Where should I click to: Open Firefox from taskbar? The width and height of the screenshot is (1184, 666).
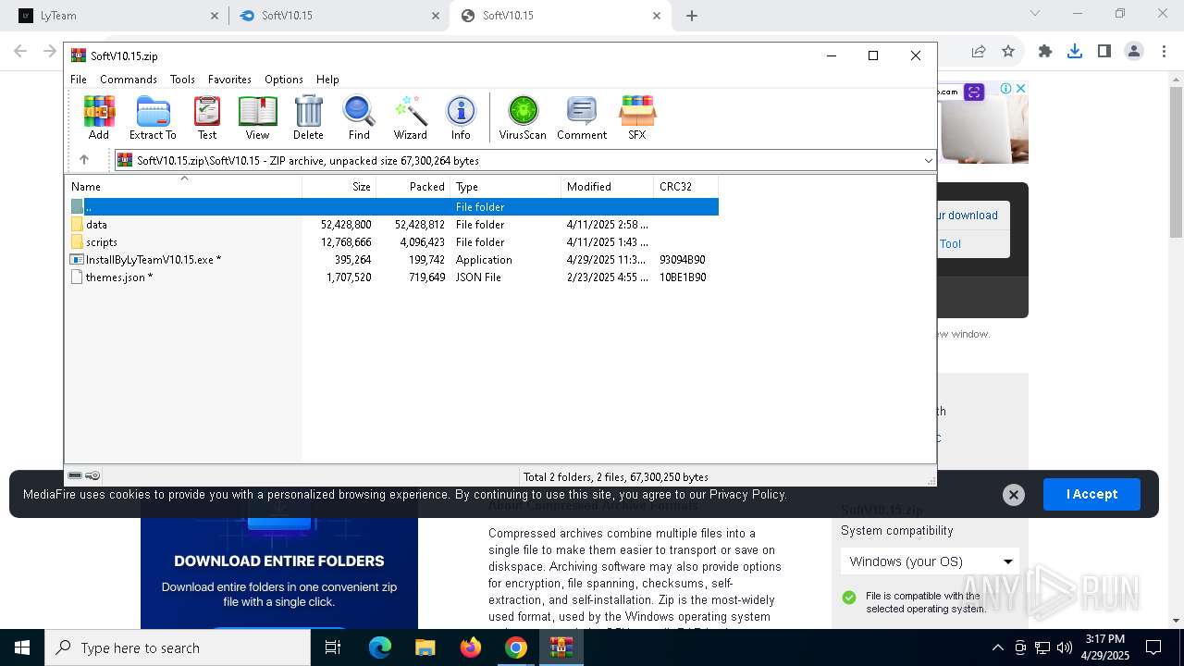[471, 647]
